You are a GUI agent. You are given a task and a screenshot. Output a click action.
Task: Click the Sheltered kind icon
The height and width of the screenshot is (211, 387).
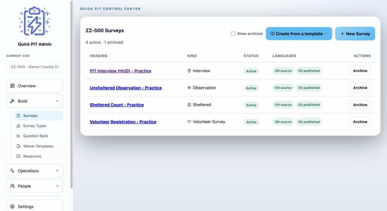189,105
